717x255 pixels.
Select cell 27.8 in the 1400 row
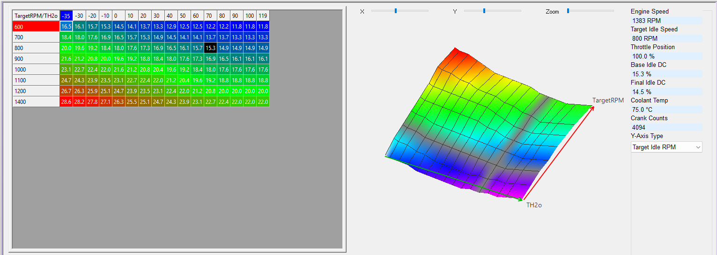click(x=92, y=102)
